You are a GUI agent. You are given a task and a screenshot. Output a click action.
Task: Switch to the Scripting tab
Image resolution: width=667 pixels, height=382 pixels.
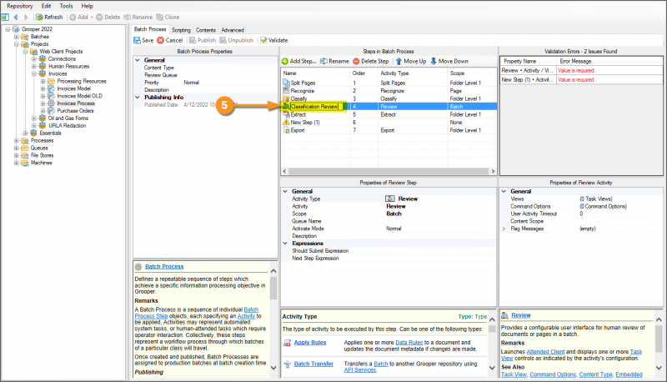pyautogui.click(x=181, y=29)
